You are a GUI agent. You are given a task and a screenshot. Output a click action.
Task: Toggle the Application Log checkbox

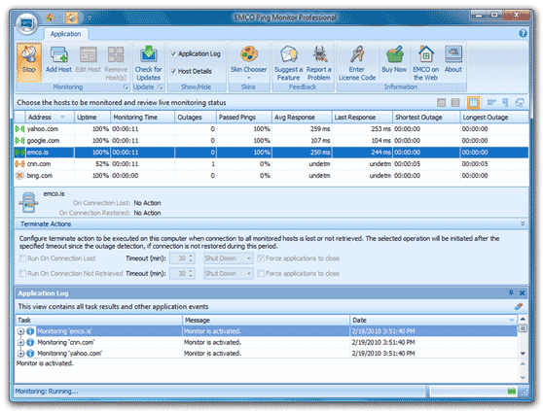[x=173, y=53]
